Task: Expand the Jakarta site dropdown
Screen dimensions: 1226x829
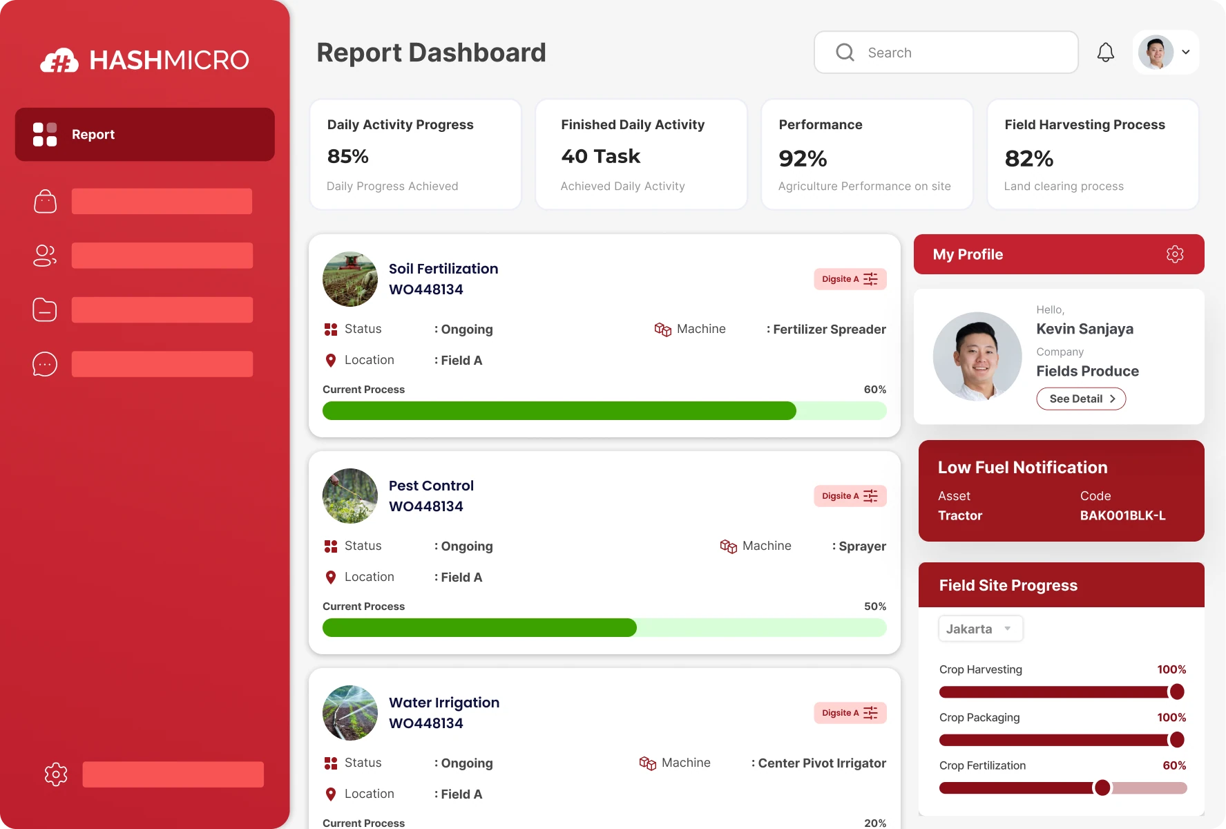Action: pyautogui.click(x=980, y=629)
